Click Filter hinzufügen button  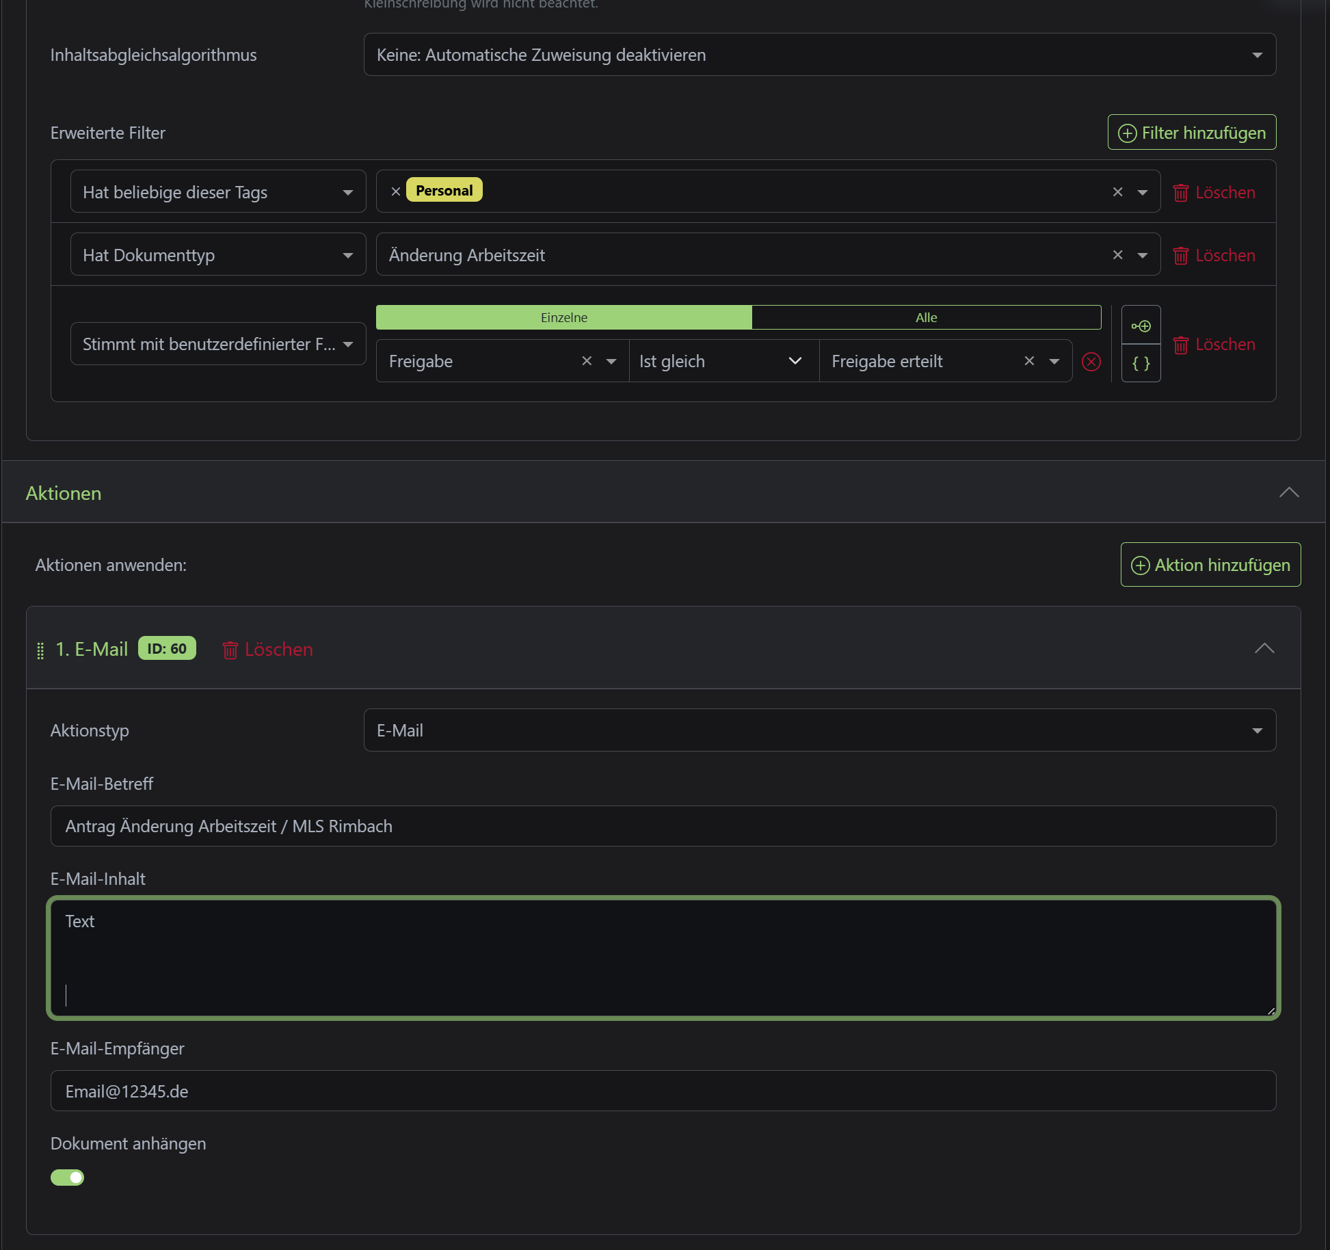coord(1191,132)
